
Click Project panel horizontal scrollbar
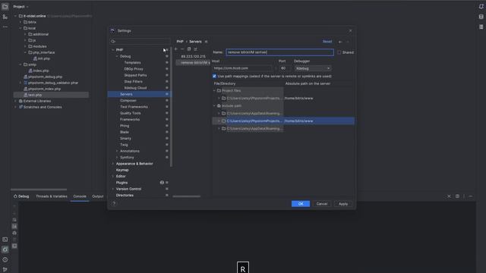[x=39, y=190]
